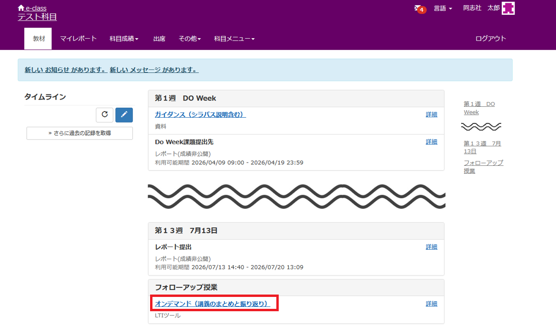Click the user avatar puzzle icon
This screenshot has width=556, height=326.
pyautogui.click(x=508, y=8)
